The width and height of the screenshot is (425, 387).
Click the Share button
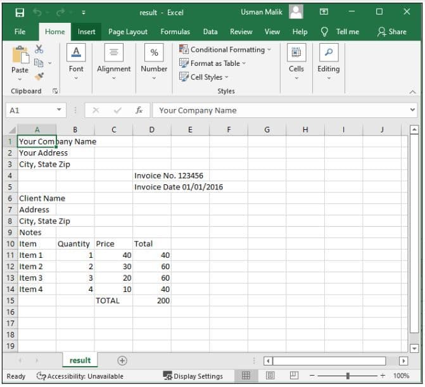(392, 32)
